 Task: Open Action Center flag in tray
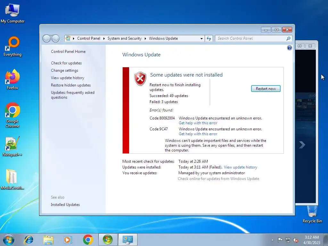[x=280, y=240]
